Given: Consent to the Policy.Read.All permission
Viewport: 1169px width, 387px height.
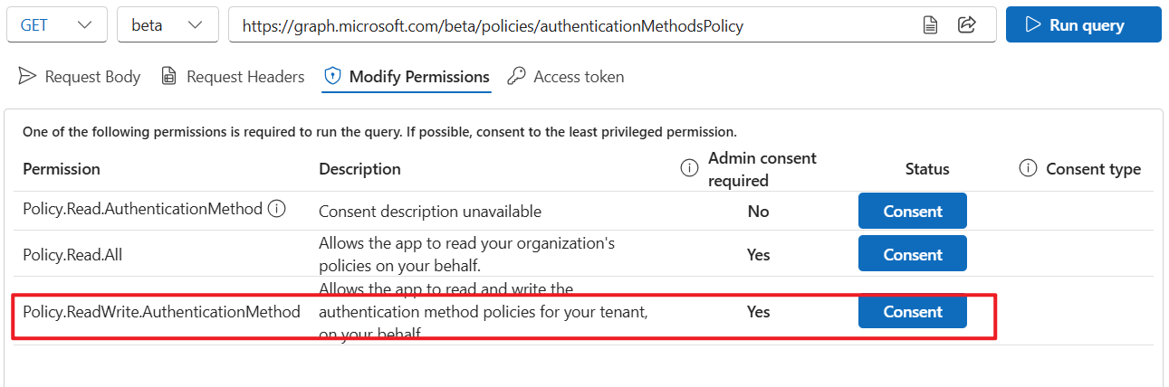Looking at the screenshot, I should click(x=913, y=254).
